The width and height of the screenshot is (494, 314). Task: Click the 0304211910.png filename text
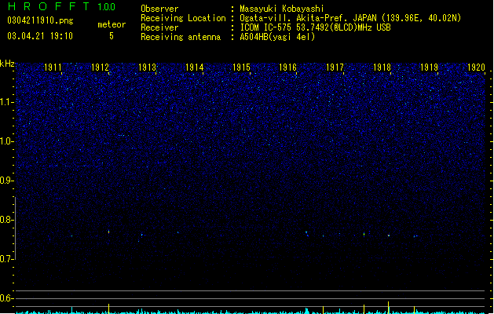click(40, 21)
